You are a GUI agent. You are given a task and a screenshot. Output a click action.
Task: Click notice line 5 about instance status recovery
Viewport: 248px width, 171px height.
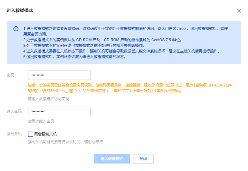(x=75, y=57)
